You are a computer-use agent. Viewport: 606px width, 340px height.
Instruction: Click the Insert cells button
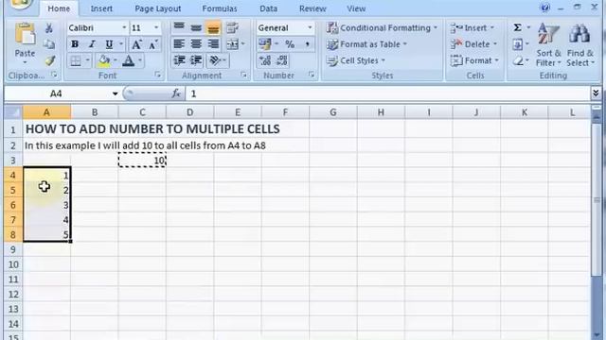point(472,27)
